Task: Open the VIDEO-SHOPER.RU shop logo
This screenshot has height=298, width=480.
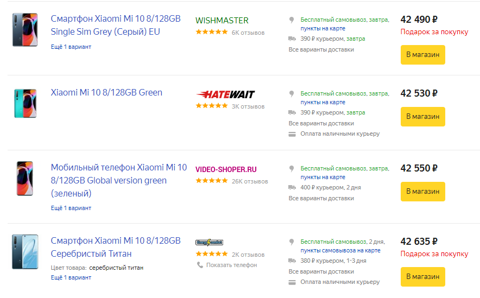Action: [x=226, y=169]
